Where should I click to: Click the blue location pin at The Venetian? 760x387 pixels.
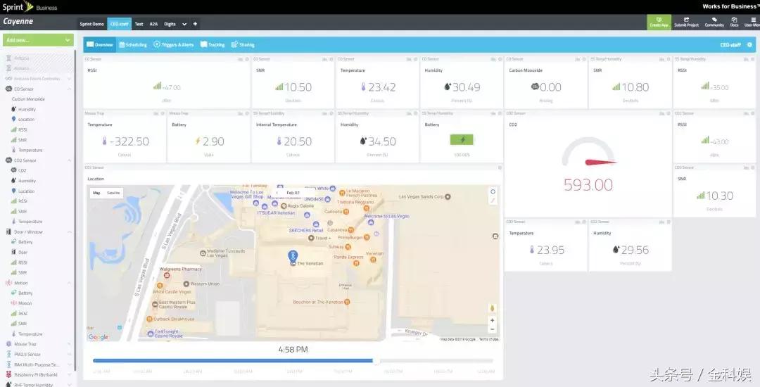tap(294, 256)
